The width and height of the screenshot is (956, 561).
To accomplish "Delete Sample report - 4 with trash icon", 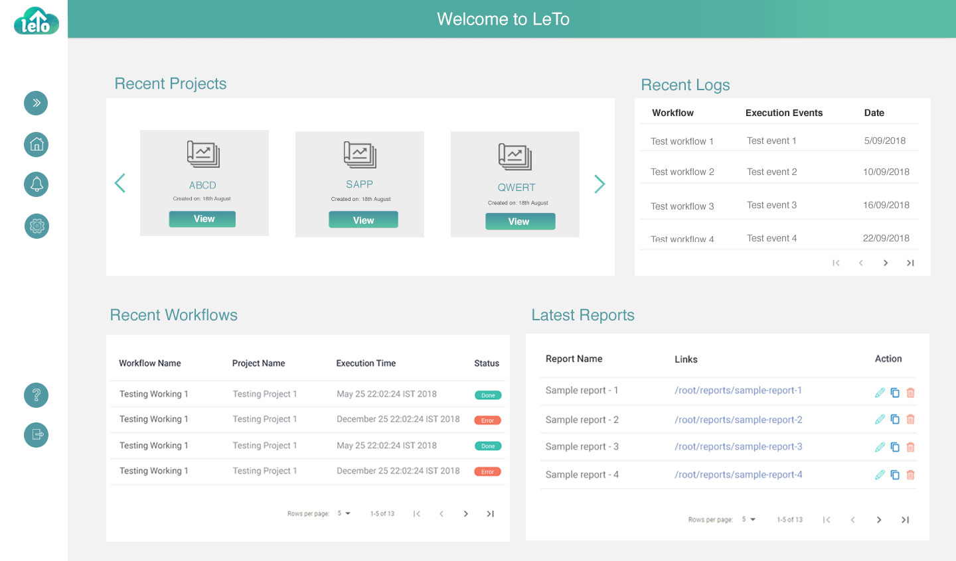I will (910, 475).
